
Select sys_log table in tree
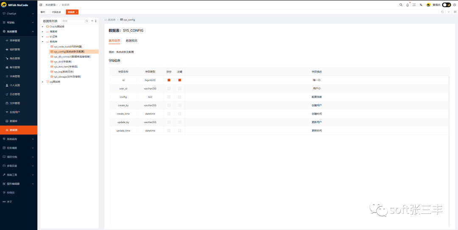64,72
